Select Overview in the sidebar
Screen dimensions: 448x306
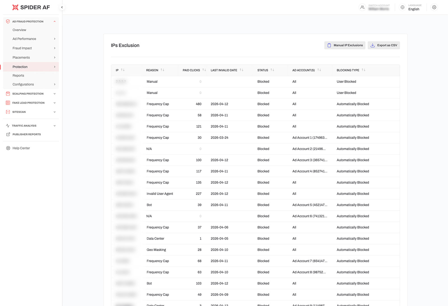pos(19,30)
